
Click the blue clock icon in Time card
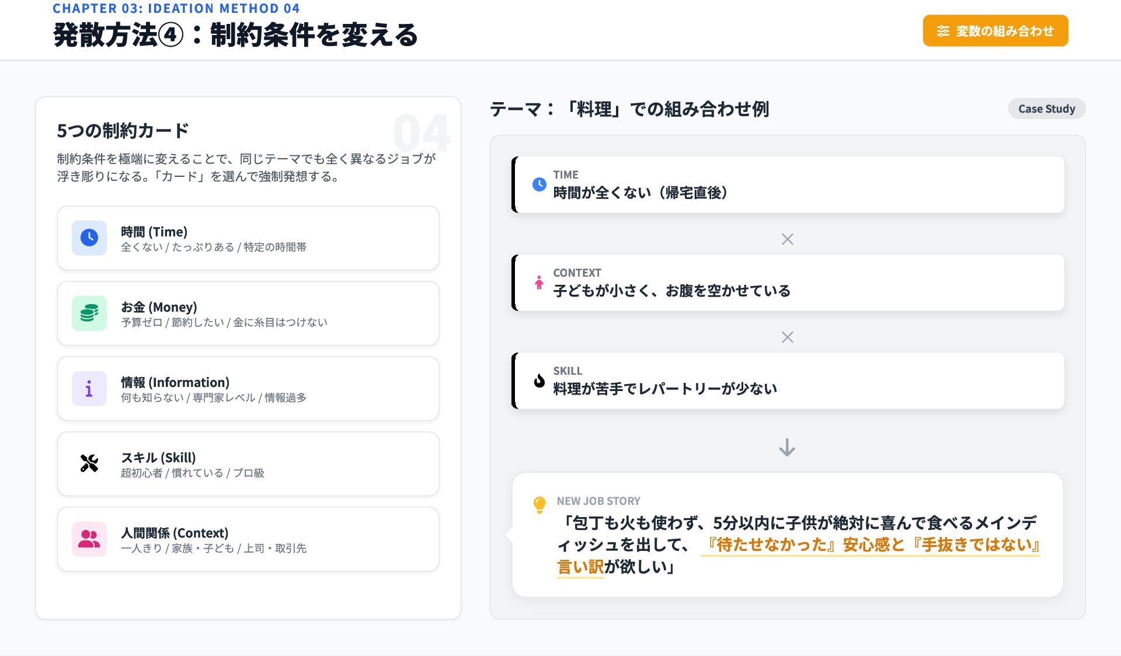tap(89, 238)
